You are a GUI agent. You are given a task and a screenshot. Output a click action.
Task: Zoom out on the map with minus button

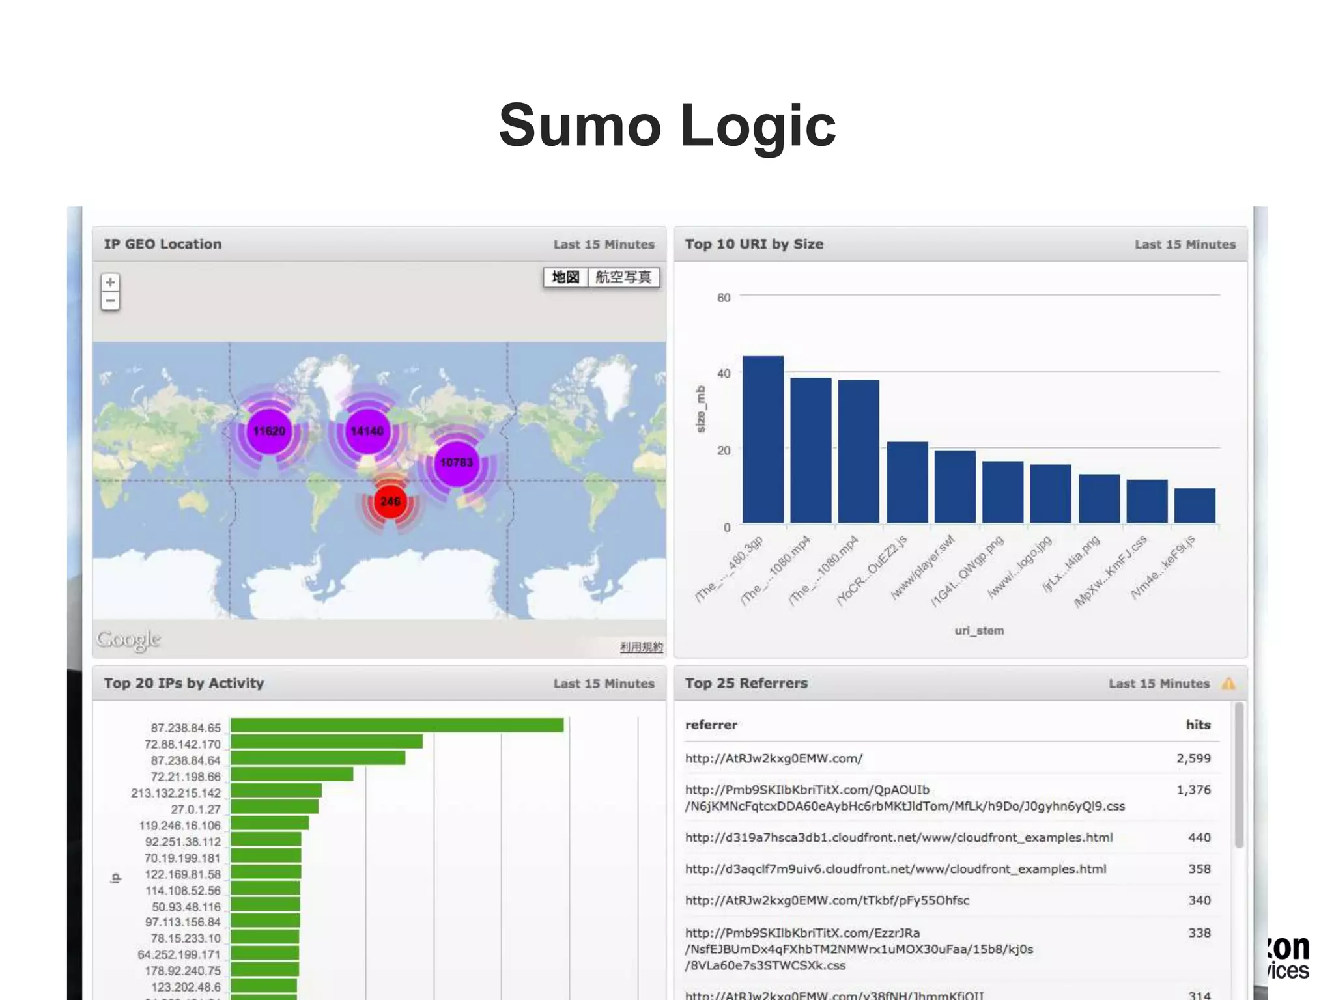click(110, 301)
